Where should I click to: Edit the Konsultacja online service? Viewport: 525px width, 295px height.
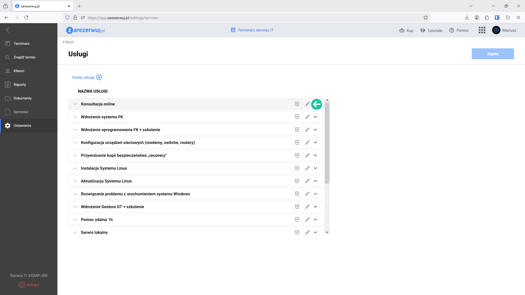pos(307,104)
